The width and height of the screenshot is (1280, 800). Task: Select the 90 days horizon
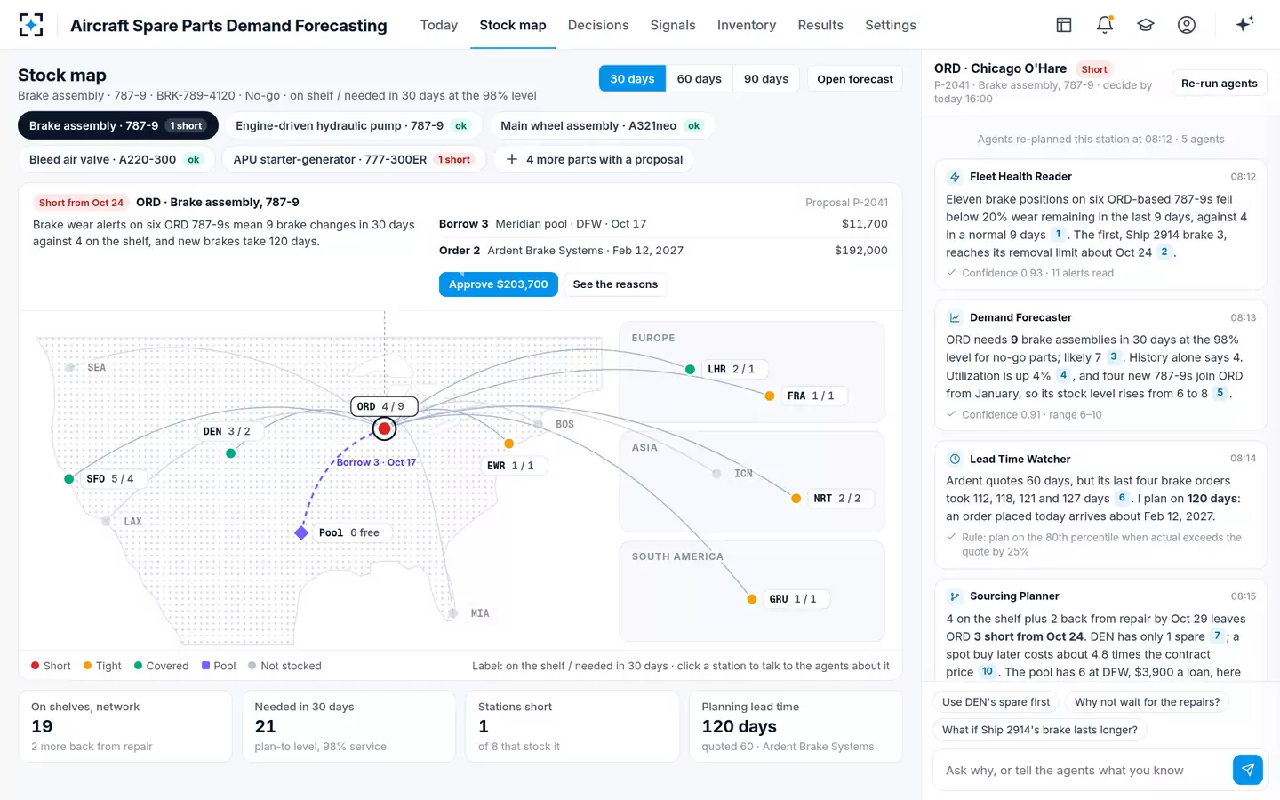click(766, 78)
